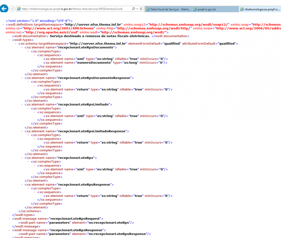Viewport: 281px width, 238px height.
Task: Click the nfsehomologacao tab favicon
Action: (x=242, y=9)
